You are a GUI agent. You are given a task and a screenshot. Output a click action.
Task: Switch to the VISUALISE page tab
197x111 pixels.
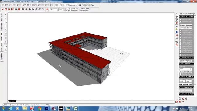[x=2, y=37]
